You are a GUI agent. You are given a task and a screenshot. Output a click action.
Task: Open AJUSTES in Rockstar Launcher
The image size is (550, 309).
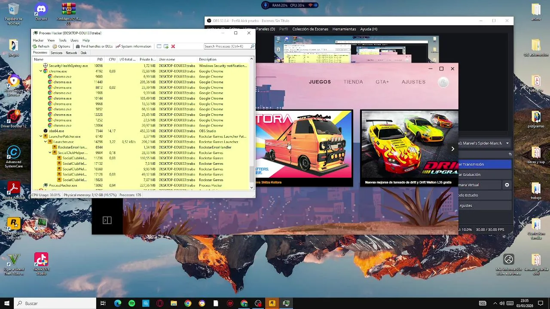coord(413,82)
